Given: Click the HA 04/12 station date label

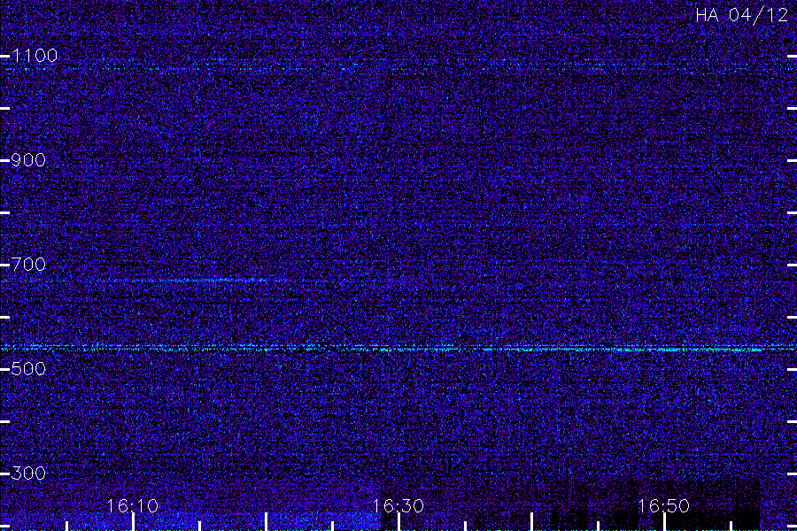Looking at the screenshot, I should tap(741, 15).
